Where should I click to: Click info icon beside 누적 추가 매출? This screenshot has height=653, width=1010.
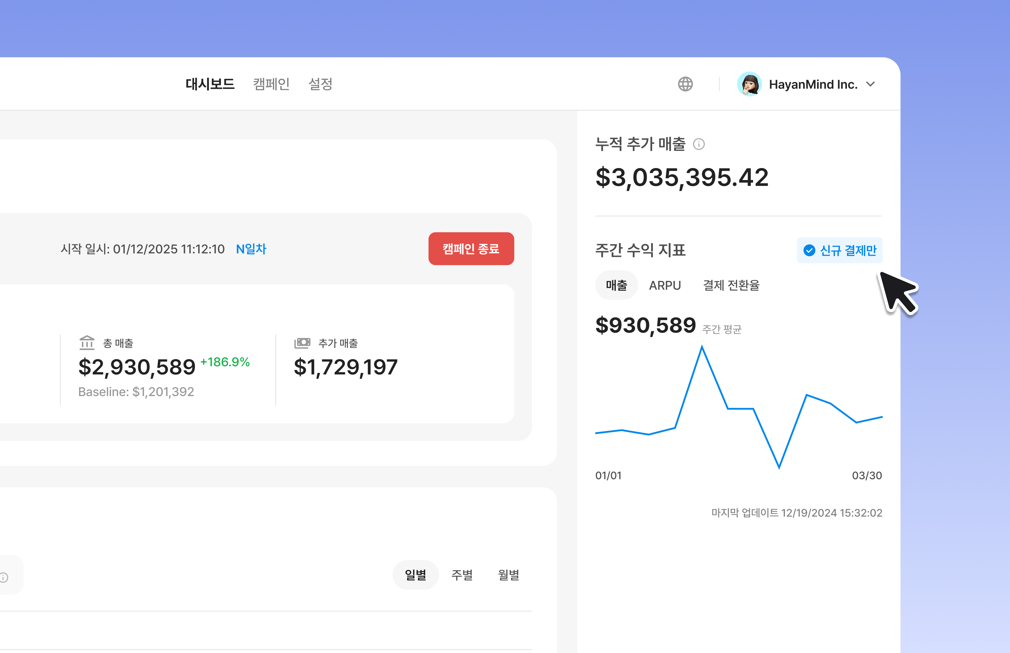pyautogui.click(x=698, y=144)
